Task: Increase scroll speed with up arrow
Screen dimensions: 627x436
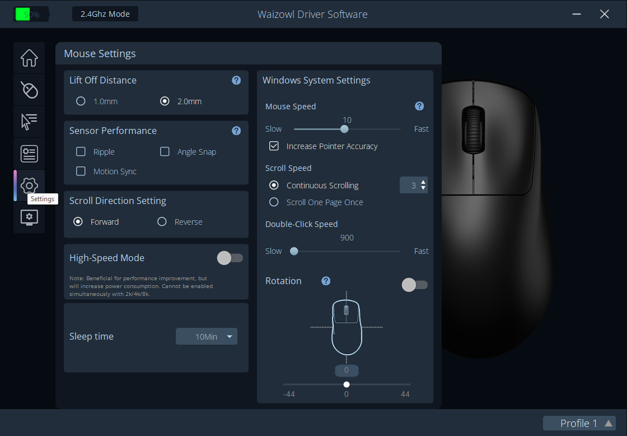Action: (423, 182)
